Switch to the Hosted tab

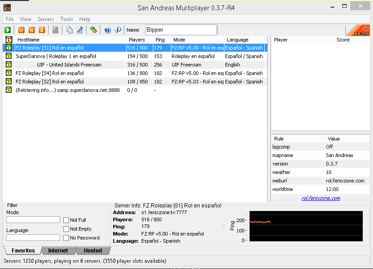(93, 251)
